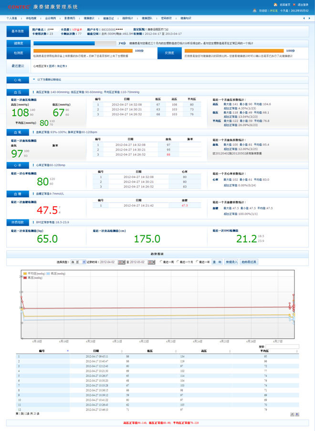The width and height of the screenshot is (315, 431).
Task: Select the 最近一个月 radio button
Action: point(178,262)
